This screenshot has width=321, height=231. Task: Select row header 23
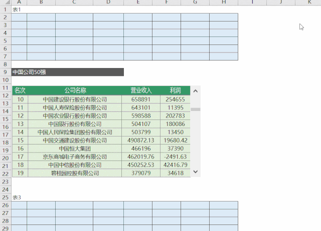(x=6, y=181)
